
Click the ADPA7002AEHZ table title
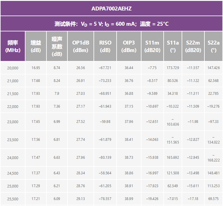pos(111,8)
